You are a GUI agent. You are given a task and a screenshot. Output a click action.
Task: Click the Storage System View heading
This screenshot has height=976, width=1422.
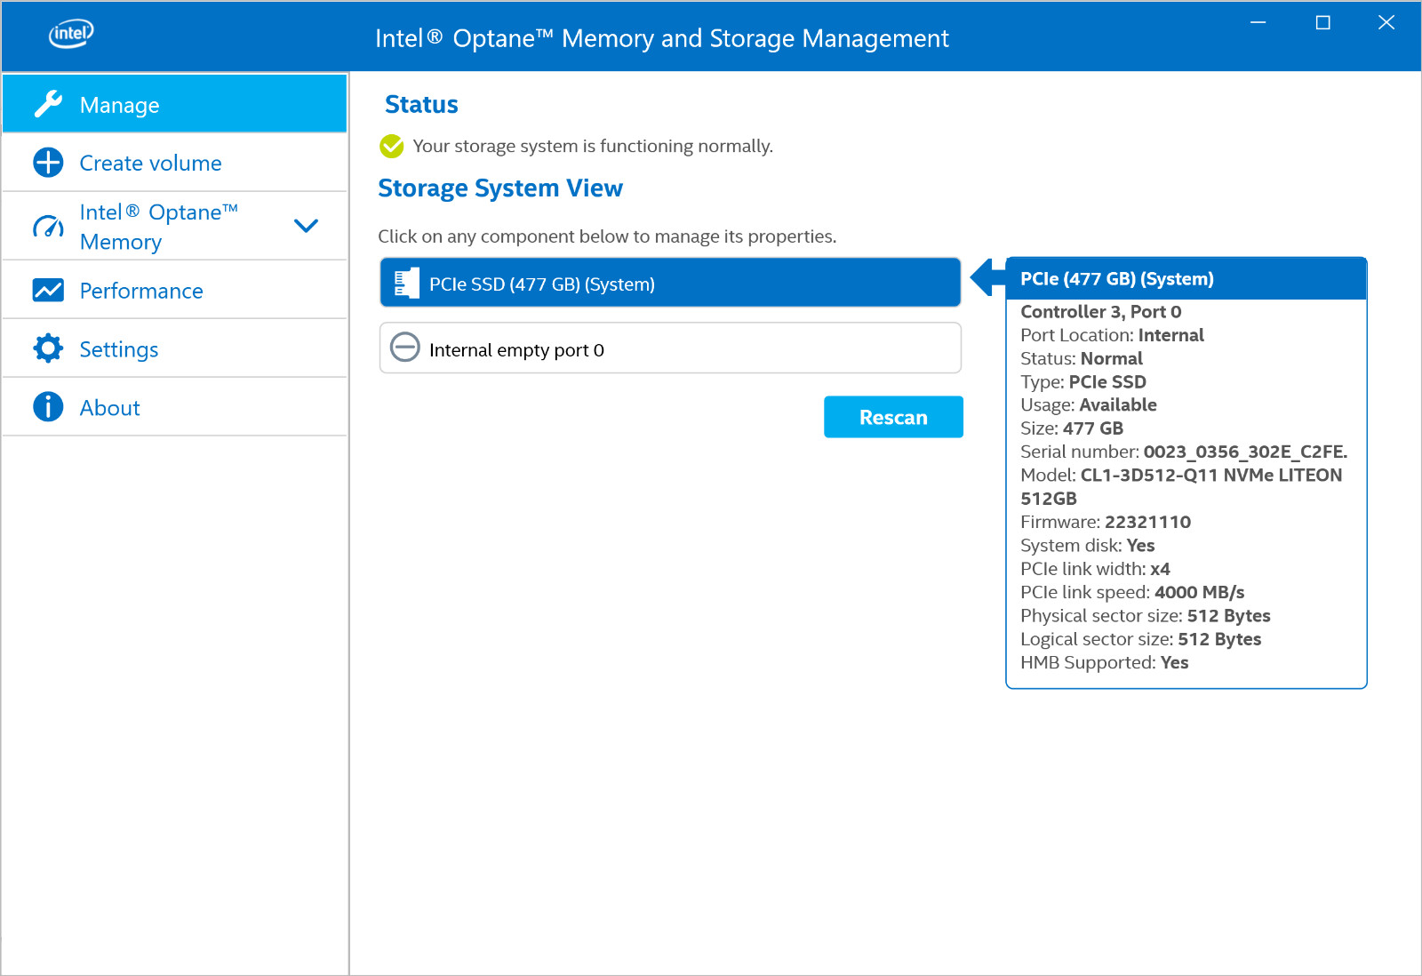tap(500, 188)
